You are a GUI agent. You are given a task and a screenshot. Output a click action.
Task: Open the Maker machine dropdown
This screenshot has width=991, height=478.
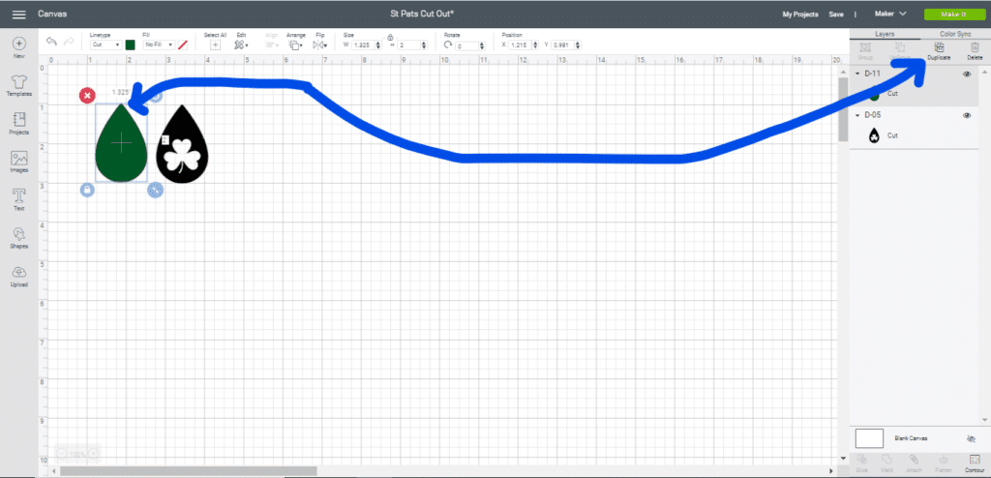(889, 14)
